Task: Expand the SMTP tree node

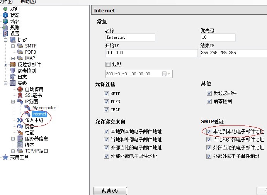Action: [13, 46]
